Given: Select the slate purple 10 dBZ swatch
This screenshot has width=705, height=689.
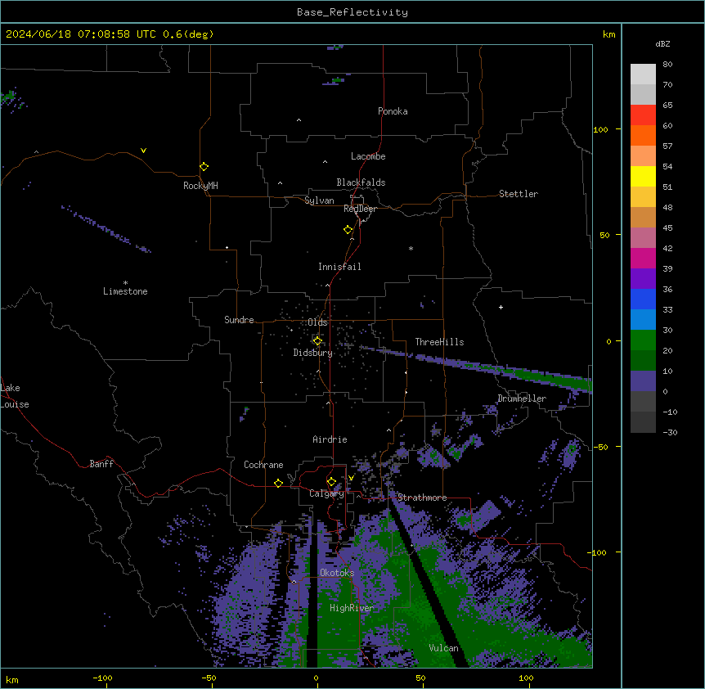Looking at the screenshot, I should [x=643, y=381].
